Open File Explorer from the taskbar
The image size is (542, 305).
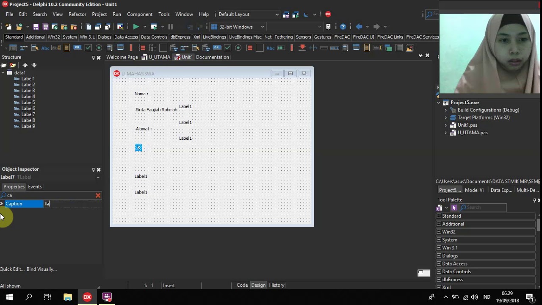(x=68, y=297)
